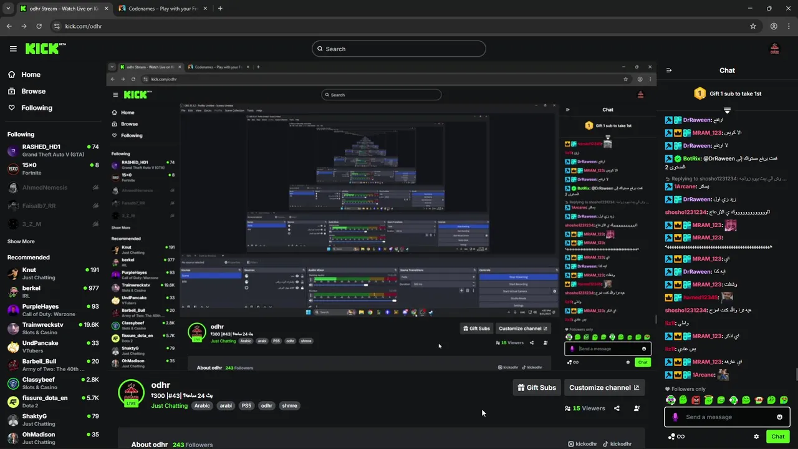Click "243 Followers" in About section

point(193,445)
